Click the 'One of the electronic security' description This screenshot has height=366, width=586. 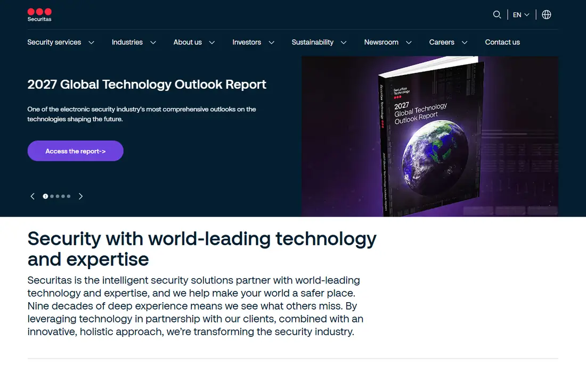coord(142,114)
